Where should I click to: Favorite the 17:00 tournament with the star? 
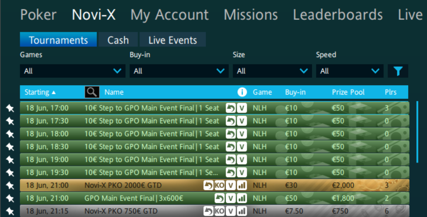[10, 108]
